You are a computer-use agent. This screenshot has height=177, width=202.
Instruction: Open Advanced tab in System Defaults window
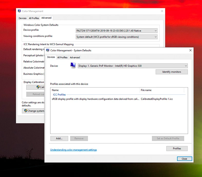coord(75,57)
